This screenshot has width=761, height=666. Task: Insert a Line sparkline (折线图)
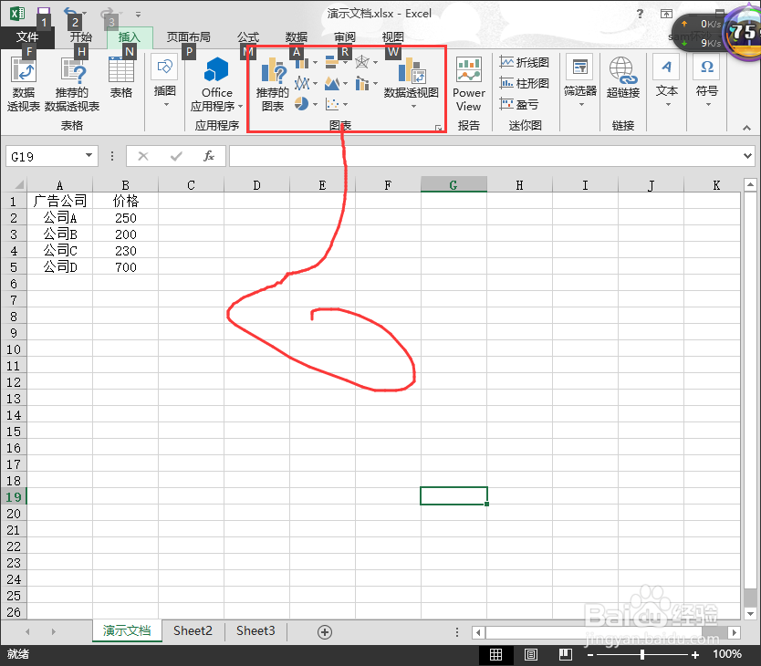(x=525, y=62)
